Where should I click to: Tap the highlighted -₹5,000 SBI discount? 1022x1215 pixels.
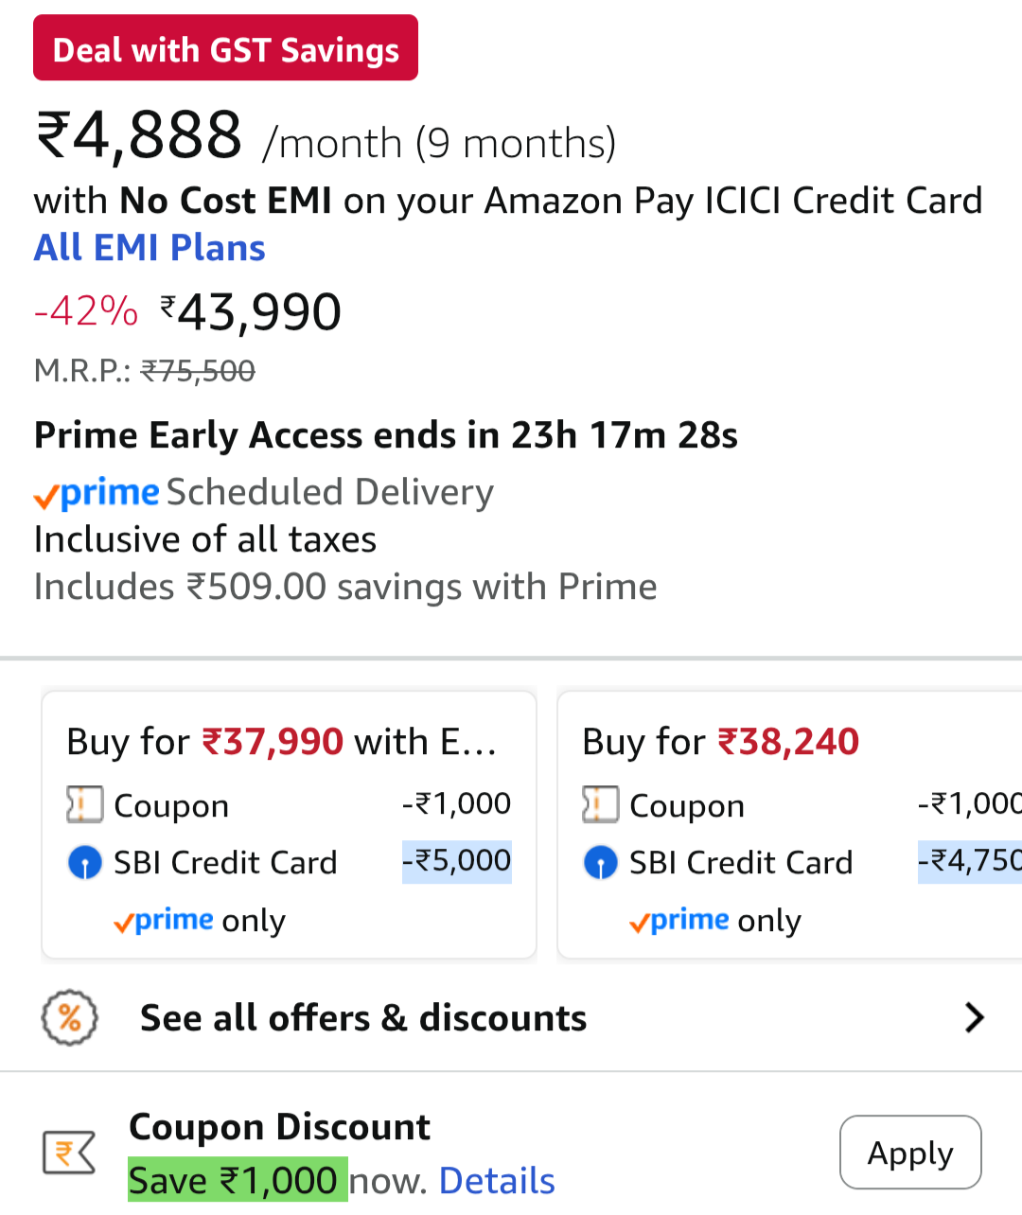point(457,861)
